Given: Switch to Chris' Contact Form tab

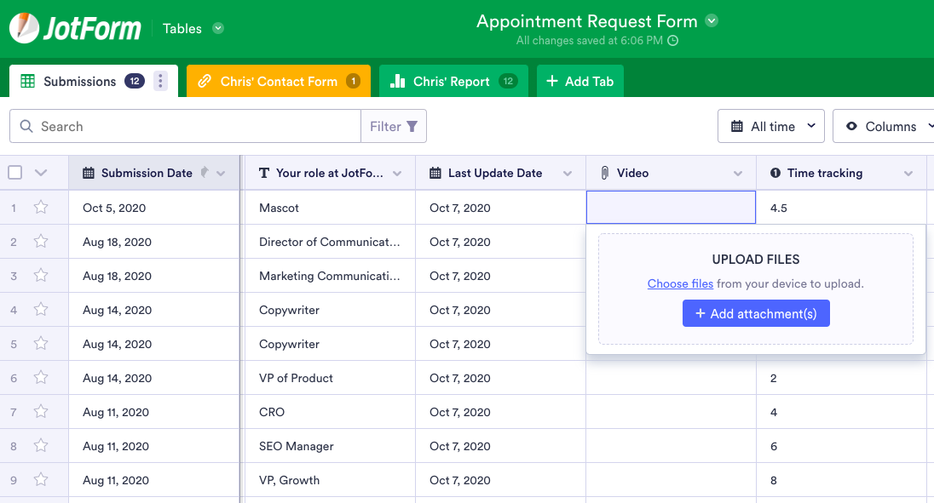Looking at the screenshot, I should click(279, 82).
